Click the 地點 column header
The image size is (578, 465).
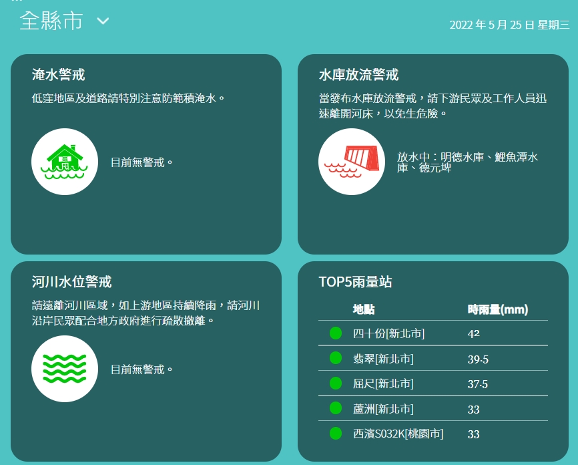(364, 309)
